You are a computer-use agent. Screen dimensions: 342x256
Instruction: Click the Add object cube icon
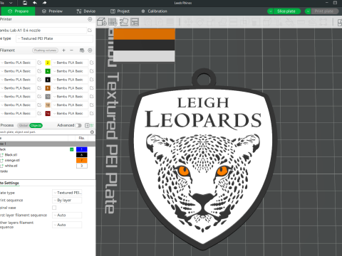[102, 22]
